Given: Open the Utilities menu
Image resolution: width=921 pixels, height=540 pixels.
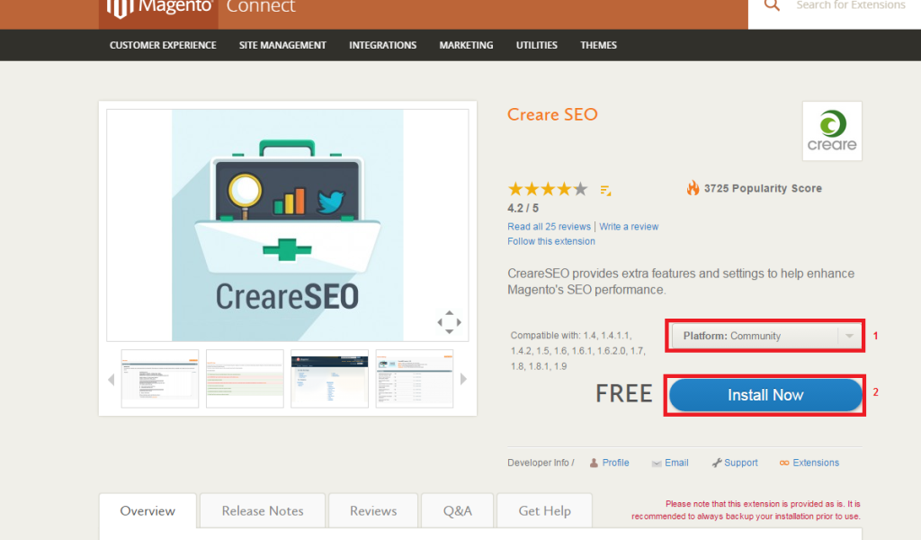Looking at the screenshot, I should (536, 45).
